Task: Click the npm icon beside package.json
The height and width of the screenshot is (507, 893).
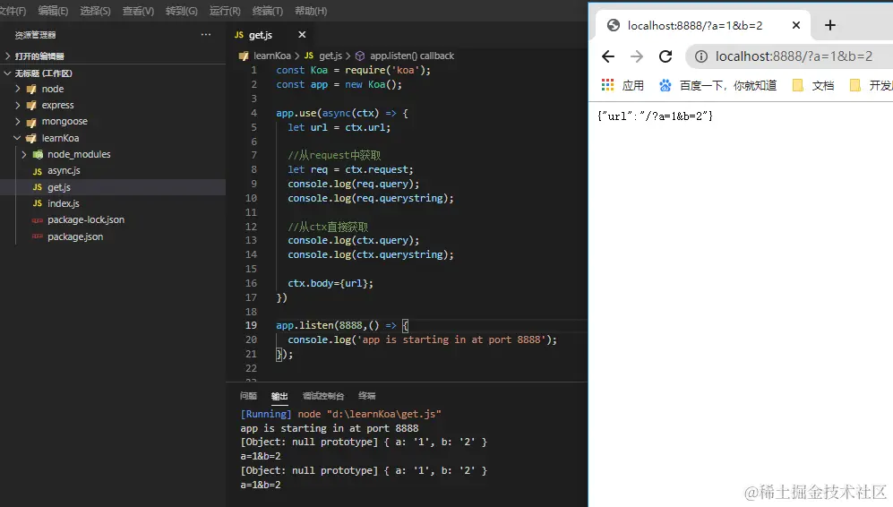Action: click(37, 236)
